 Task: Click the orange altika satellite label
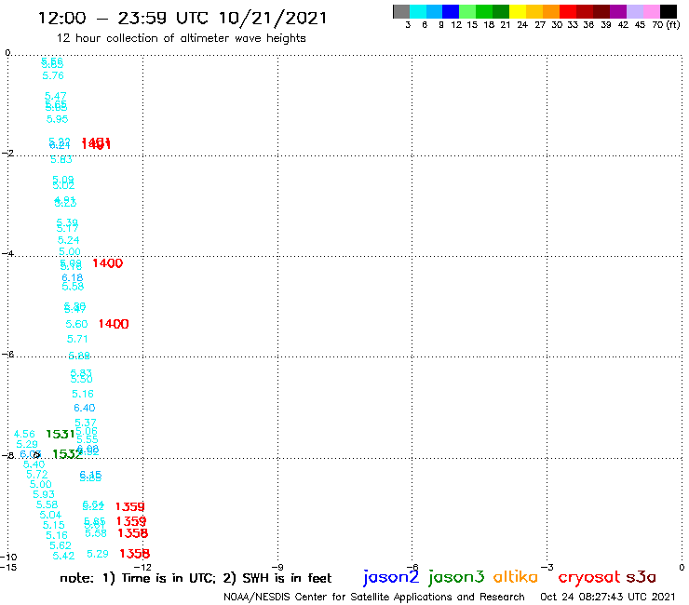point(515,577)
